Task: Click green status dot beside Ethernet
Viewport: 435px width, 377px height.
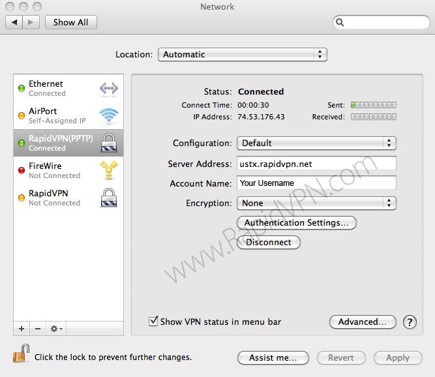Action: click(x=22, y=88)
